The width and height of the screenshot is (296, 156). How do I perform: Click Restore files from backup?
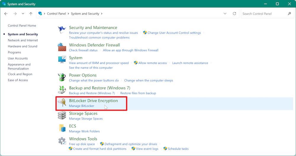pos(138,93)
